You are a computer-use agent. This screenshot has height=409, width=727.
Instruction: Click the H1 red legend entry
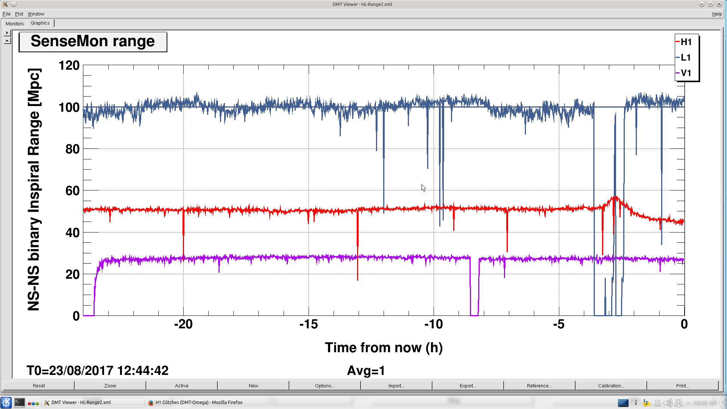point(684,42)
